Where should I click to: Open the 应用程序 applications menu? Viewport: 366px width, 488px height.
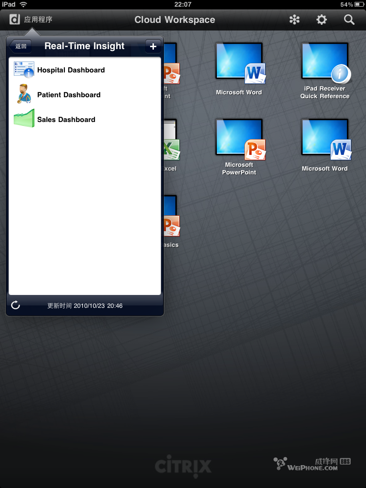tap(31, 20)
